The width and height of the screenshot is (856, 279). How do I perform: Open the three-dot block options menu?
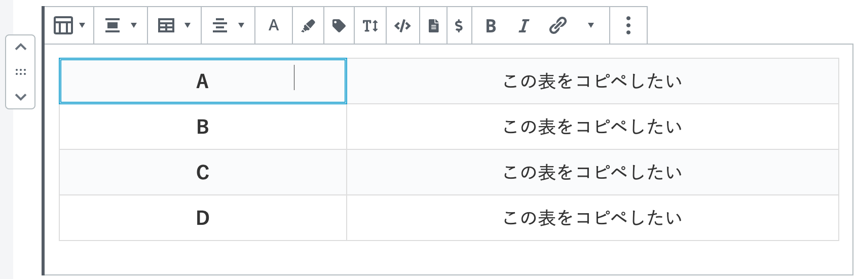coord(628,25)
